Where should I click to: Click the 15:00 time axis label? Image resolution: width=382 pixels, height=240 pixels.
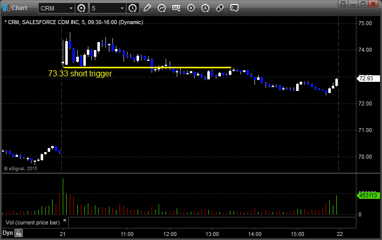click(x=298, y=234)
